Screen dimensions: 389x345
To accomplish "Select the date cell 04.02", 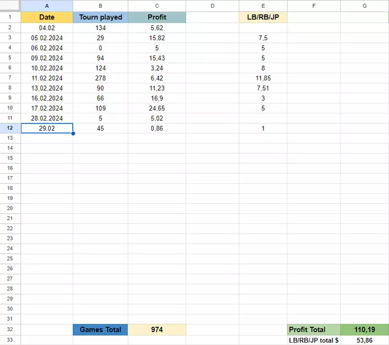I will [47, 28].
